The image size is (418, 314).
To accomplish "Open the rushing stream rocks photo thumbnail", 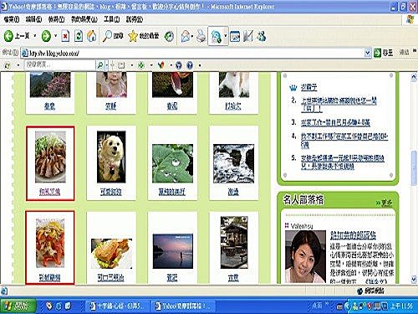I will pos(233,163).
